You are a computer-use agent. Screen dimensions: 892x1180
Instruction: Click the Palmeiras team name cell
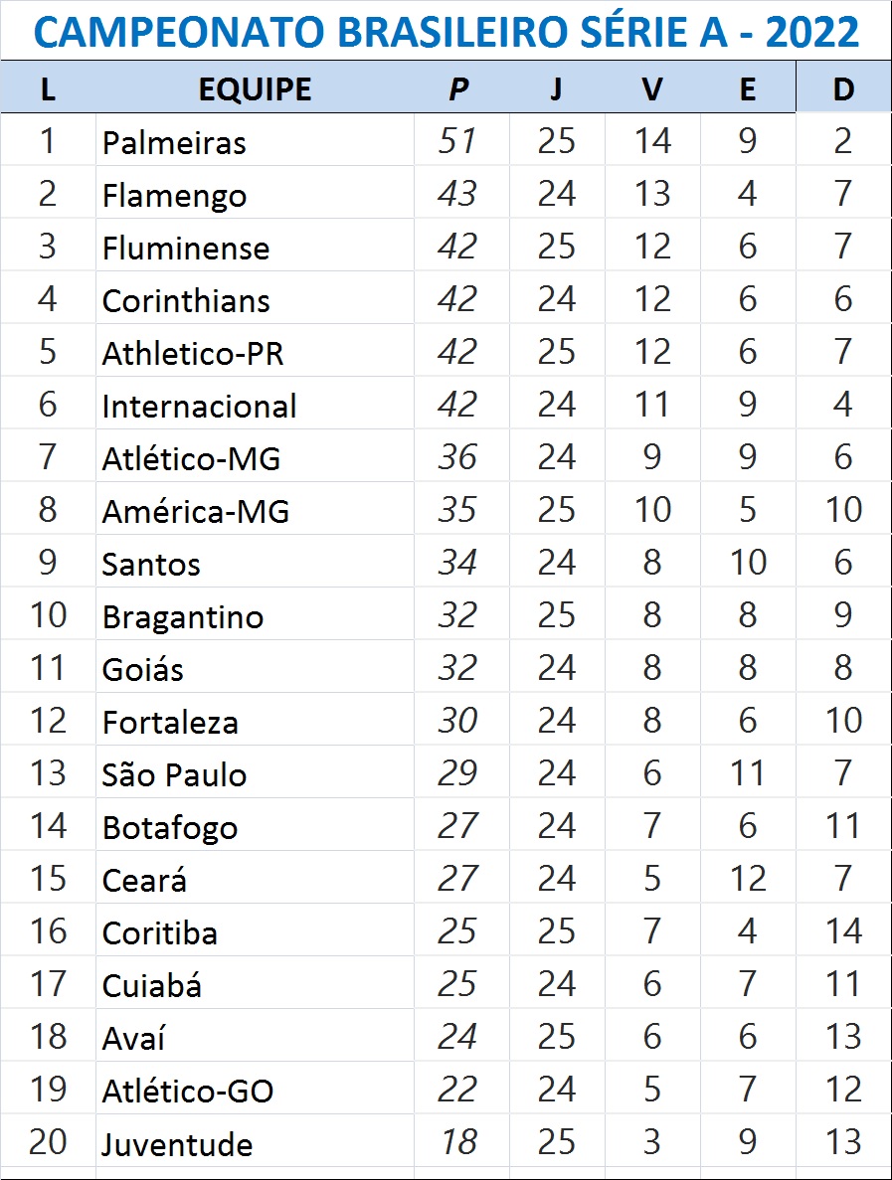[255, 141]
